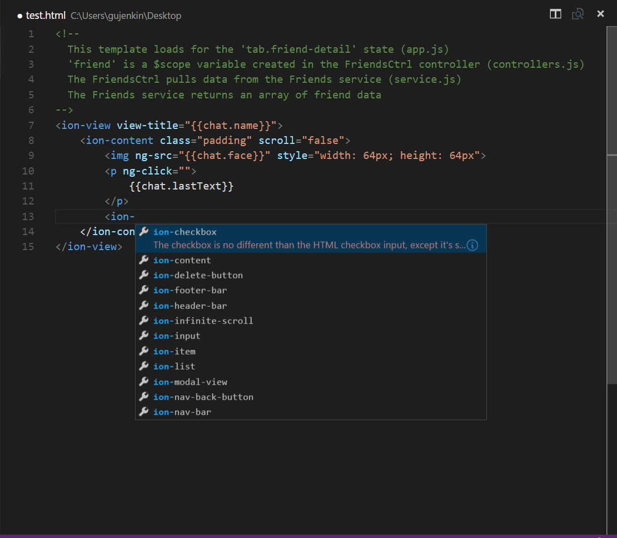Place cursor in chat.lastText expression

pyautogui.click(x=181, y=186)
